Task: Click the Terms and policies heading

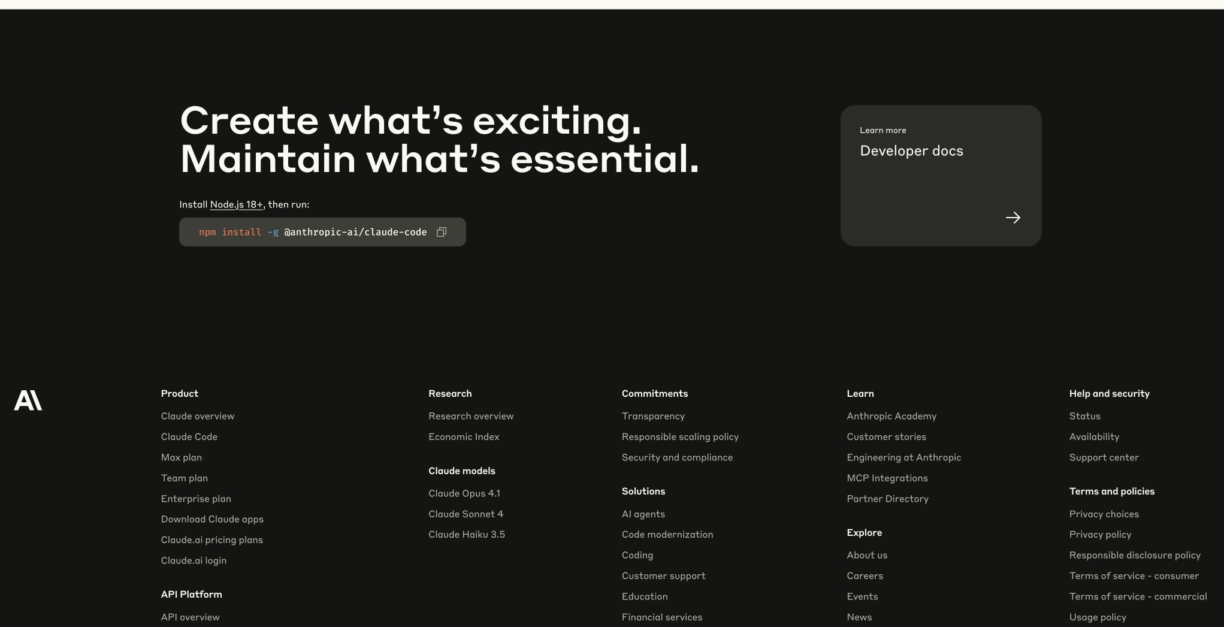Action: click(x=1112, y=491)
